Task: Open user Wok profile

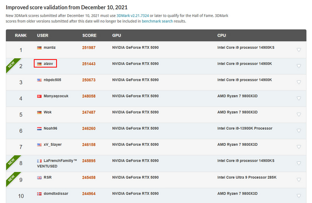Action: (48, 112)
